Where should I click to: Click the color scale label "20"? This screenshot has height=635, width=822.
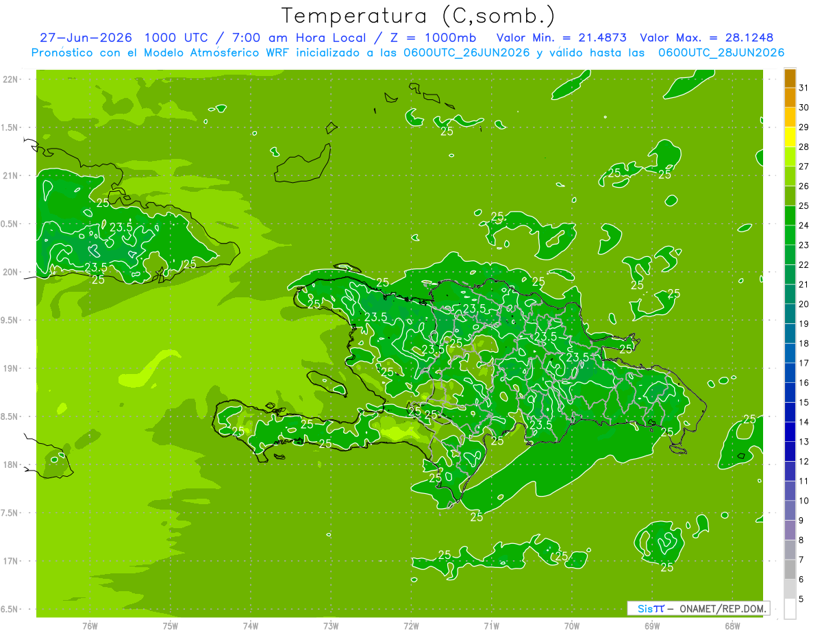pyautogui.click(x=804, y=304)
